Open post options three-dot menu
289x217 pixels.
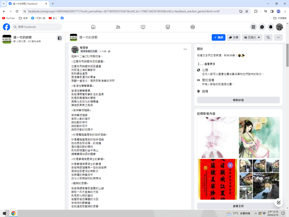[x=185, y=49]
